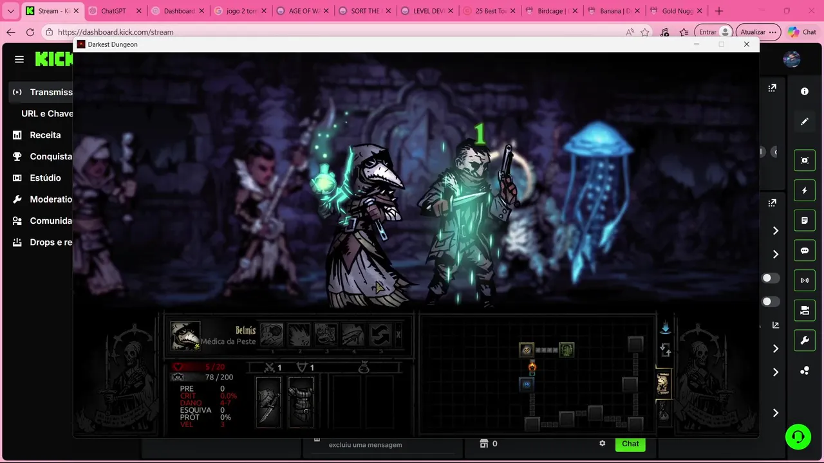Click the Kick user avatar
The image size is (824, 463).
point(791,59)
